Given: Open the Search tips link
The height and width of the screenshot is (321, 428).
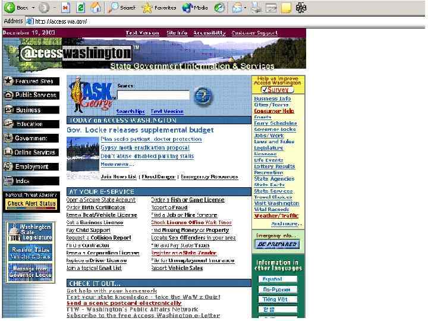Looking at the screenshot, I should pos(130,111).
